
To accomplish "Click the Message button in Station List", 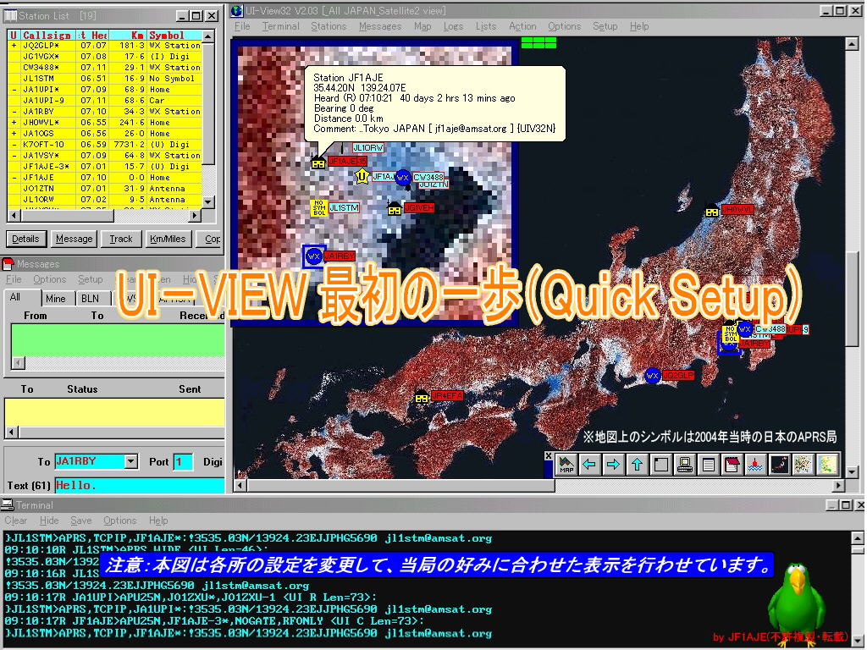I will click(75, 239).
